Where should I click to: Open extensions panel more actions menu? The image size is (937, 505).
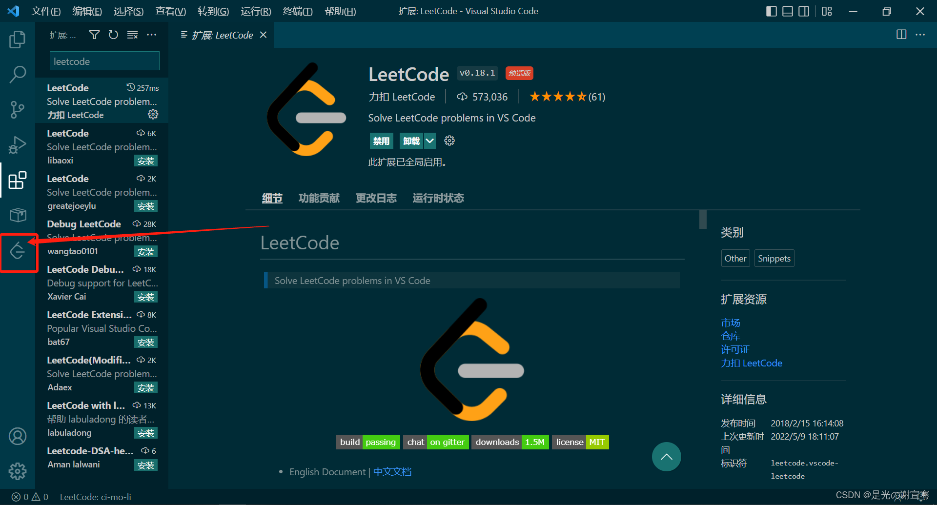(x=152, y=35)
